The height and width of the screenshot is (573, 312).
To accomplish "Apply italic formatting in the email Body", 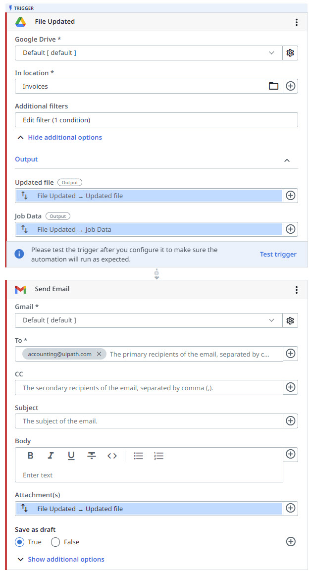I will pyautogui.click(x=51, y=455).
